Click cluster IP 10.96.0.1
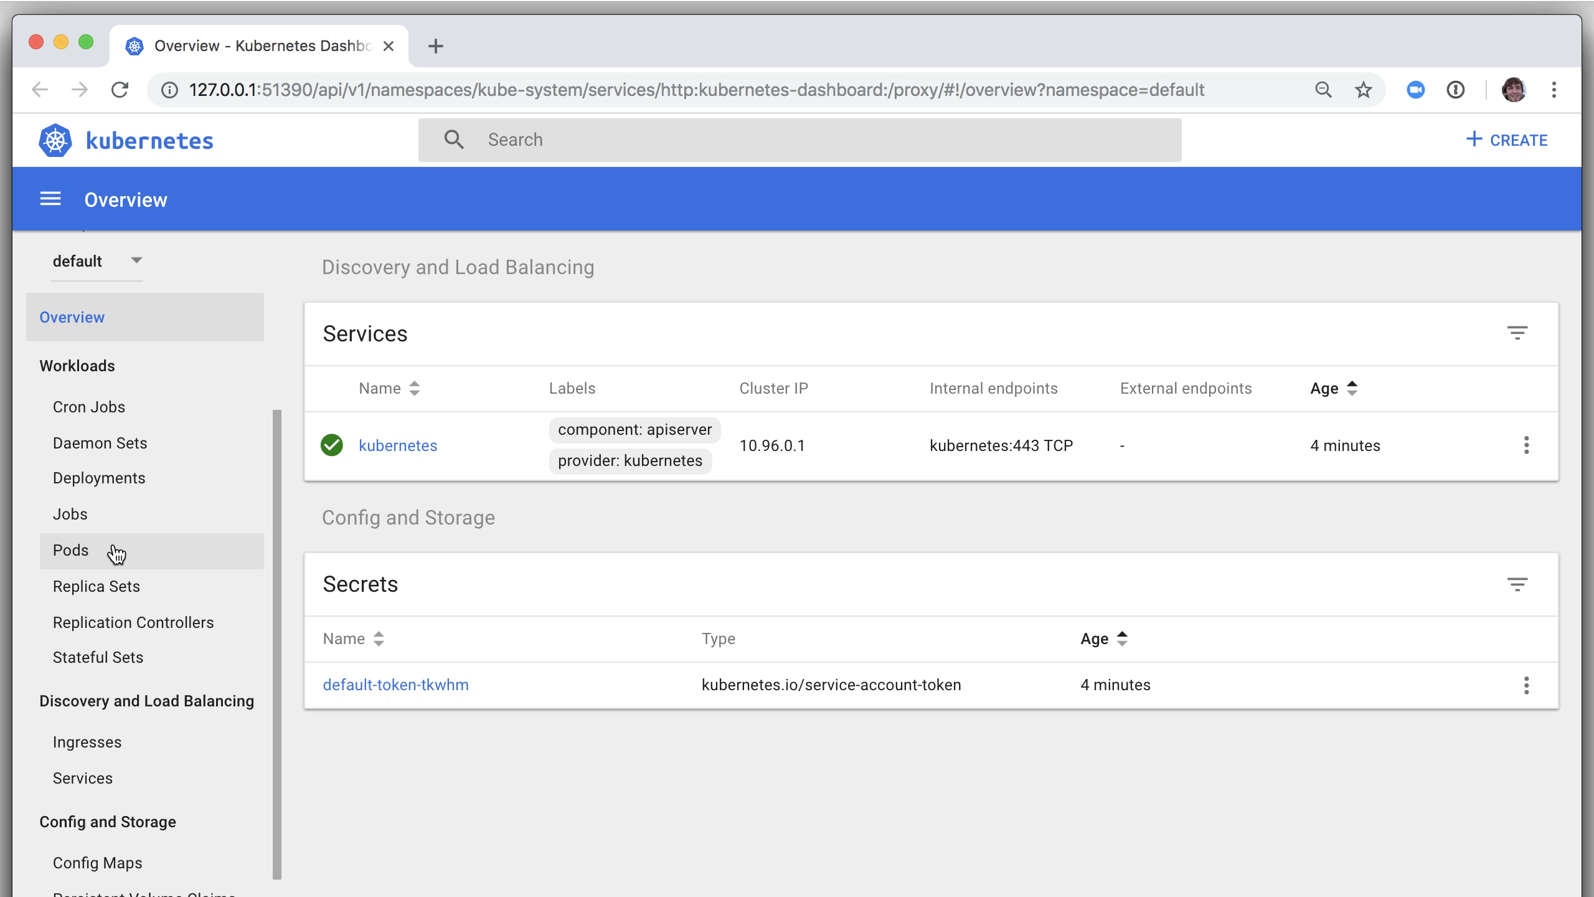The image size is (1594, 897). (x=772, y=445)
